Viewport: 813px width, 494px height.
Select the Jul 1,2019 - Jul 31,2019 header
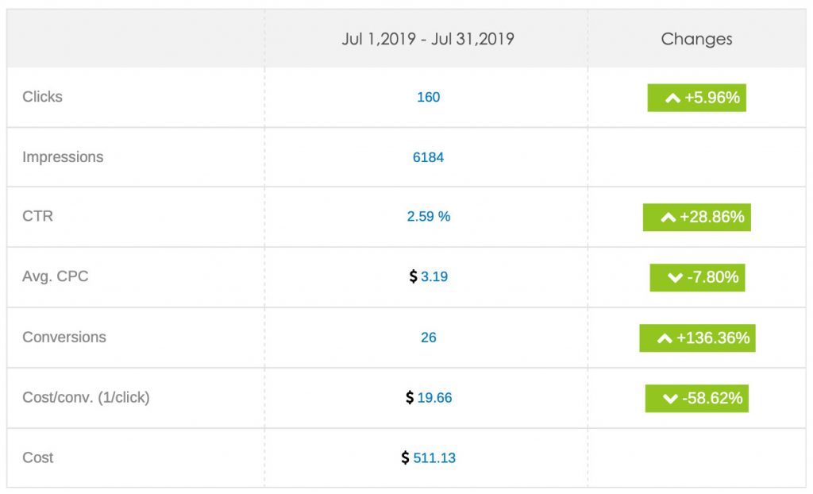point(428,39)
